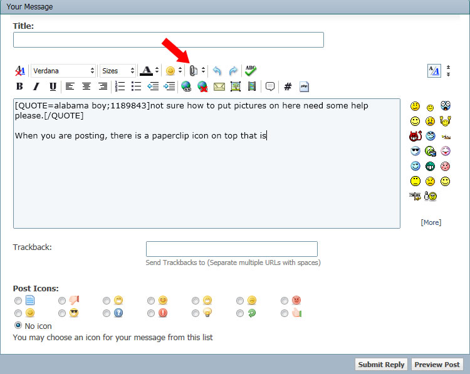This screenshot has height=374, width=470.
Task: Click the spell check icon
Action: coord(251,71)
